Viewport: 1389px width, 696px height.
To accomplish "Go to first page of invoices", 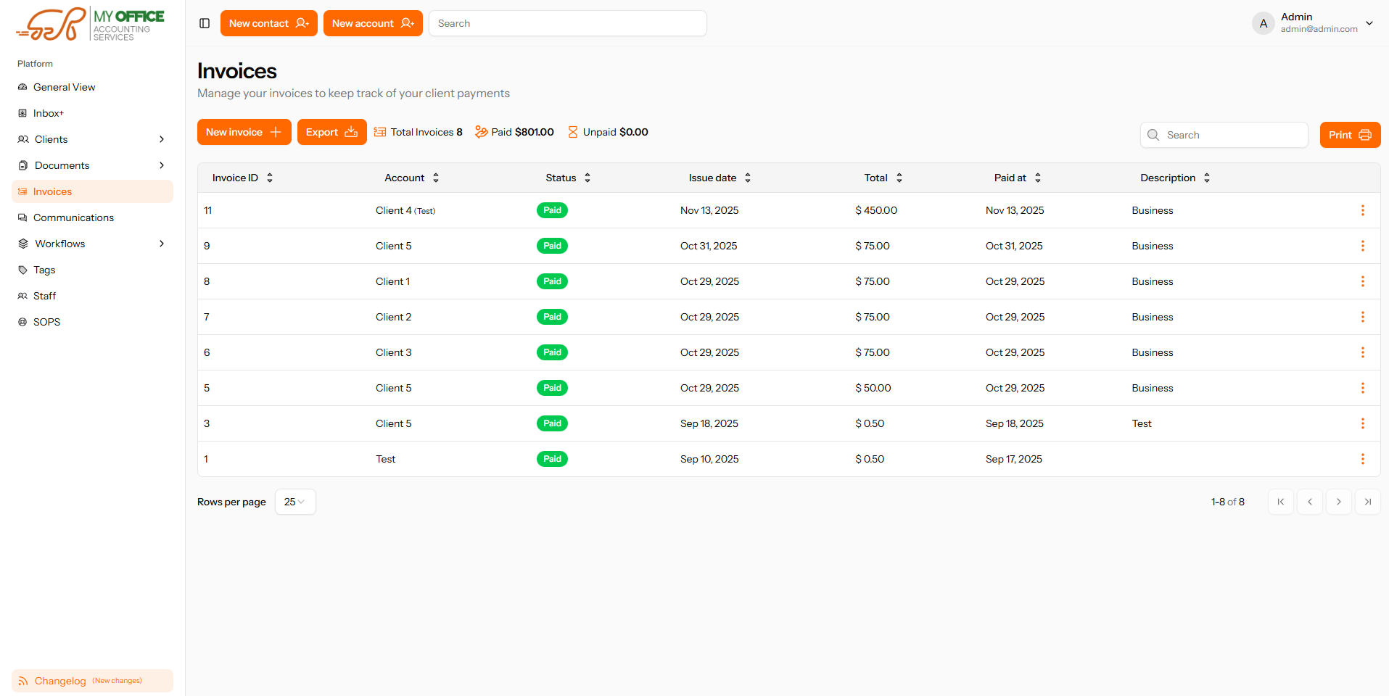I will tap(1281, 502).
